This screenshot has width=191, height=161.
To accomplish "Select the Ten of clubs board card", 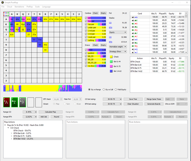I will [x=14, y=102].
